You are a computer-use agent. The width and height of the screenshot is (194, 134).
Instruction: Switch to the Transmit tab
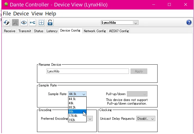click(25, 31)
